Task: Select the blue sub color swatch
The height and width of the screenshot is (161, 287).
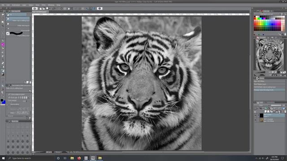Action: click(x=4, y=102)
